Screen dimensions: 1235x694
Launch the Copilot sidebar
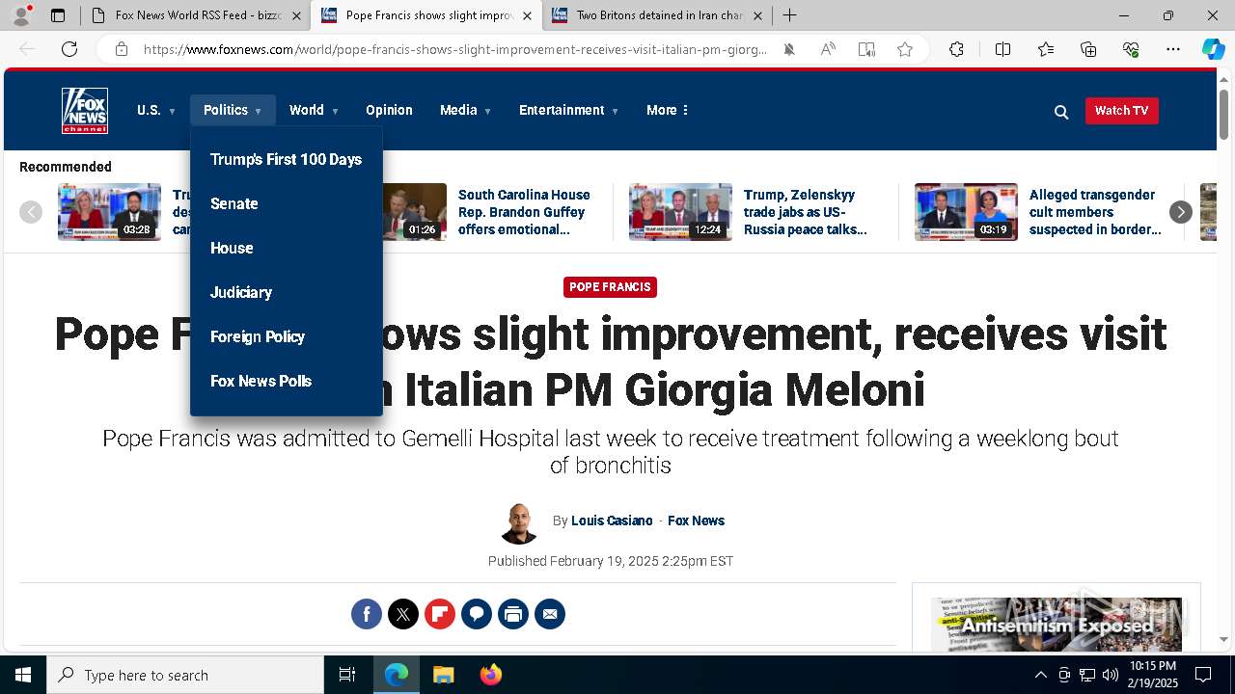coord(1214,49)
